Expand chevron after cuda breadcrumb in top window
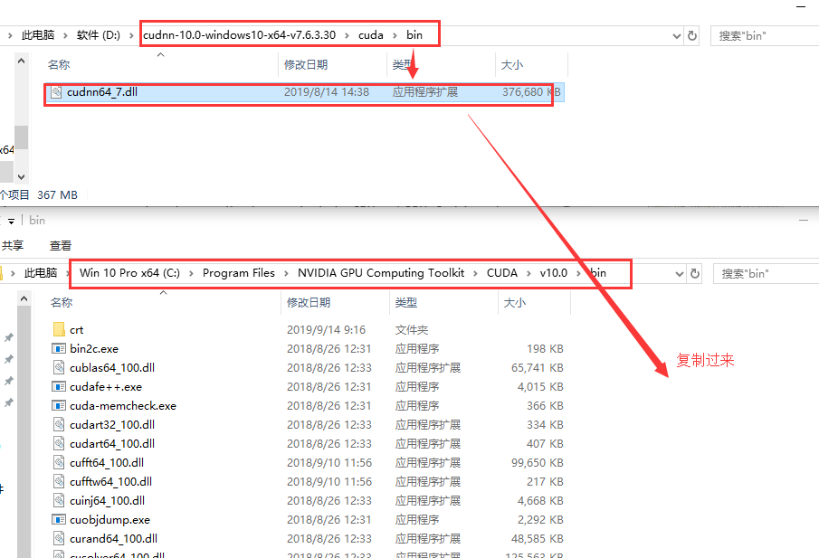819x558 pixels. click(395, 35)
